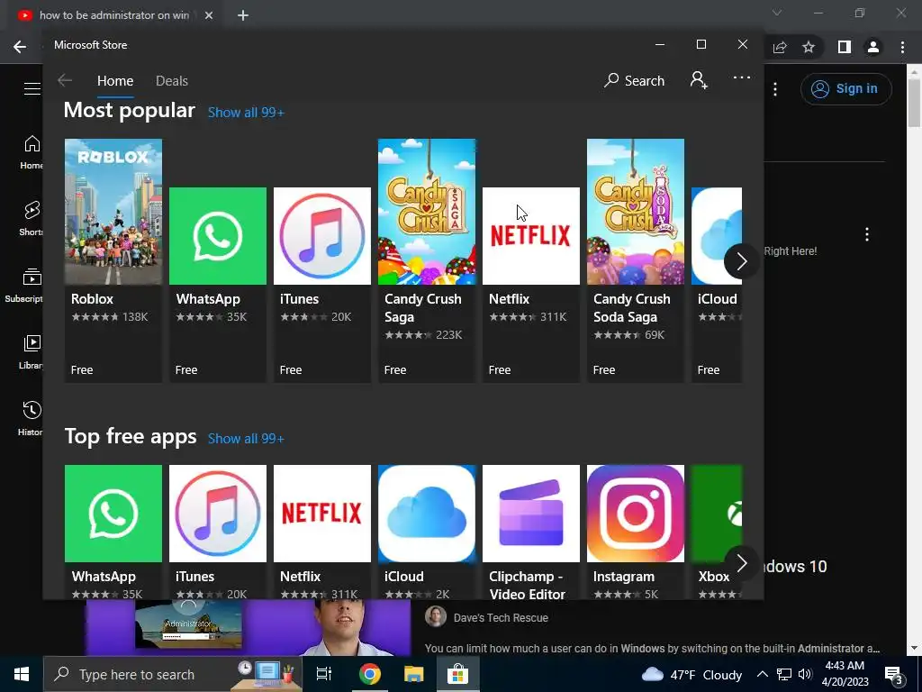Open video options three-dot menu
This screenshot has height=692, width=922.
point(867,234)
